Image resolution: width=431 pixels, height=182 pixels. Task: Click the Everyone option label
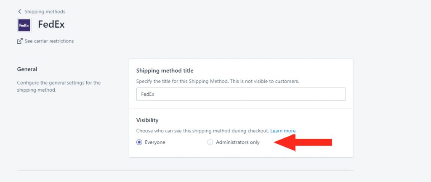(155, 142)
